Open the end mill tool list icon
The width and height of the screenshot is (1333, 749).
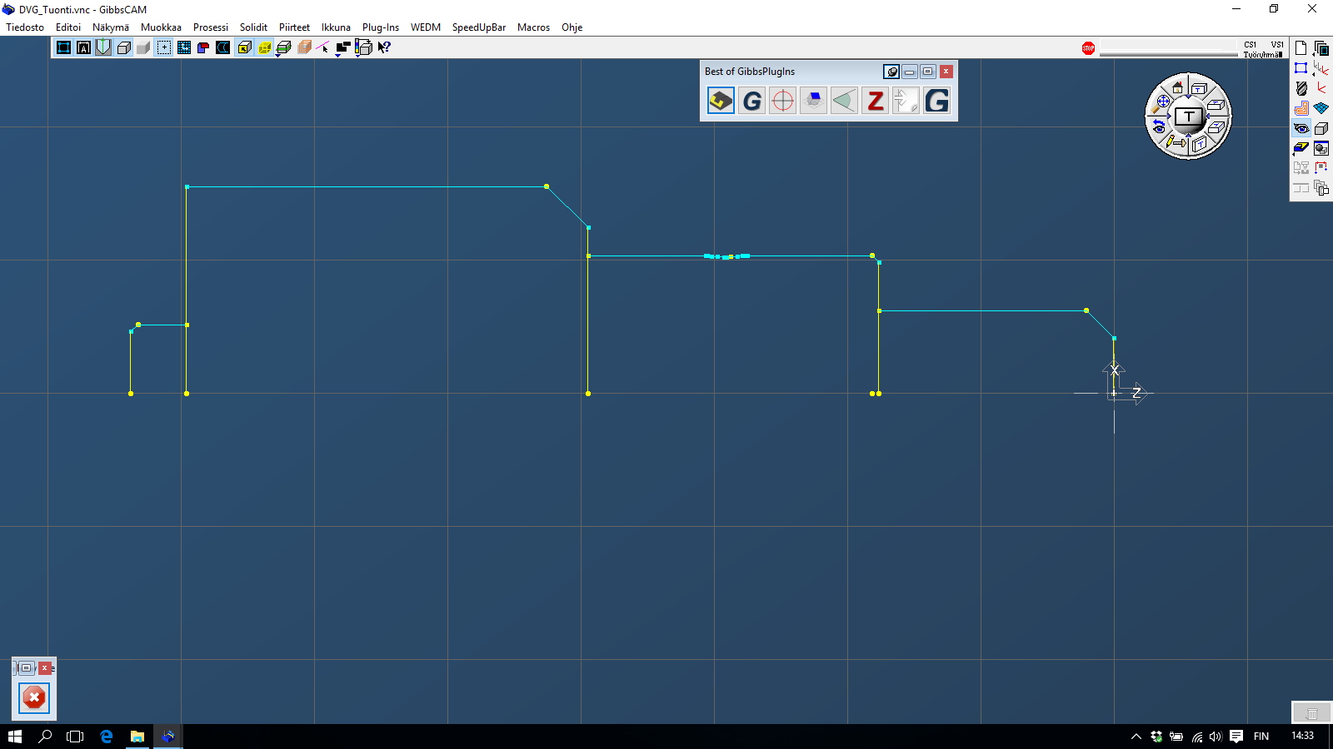1301,88
